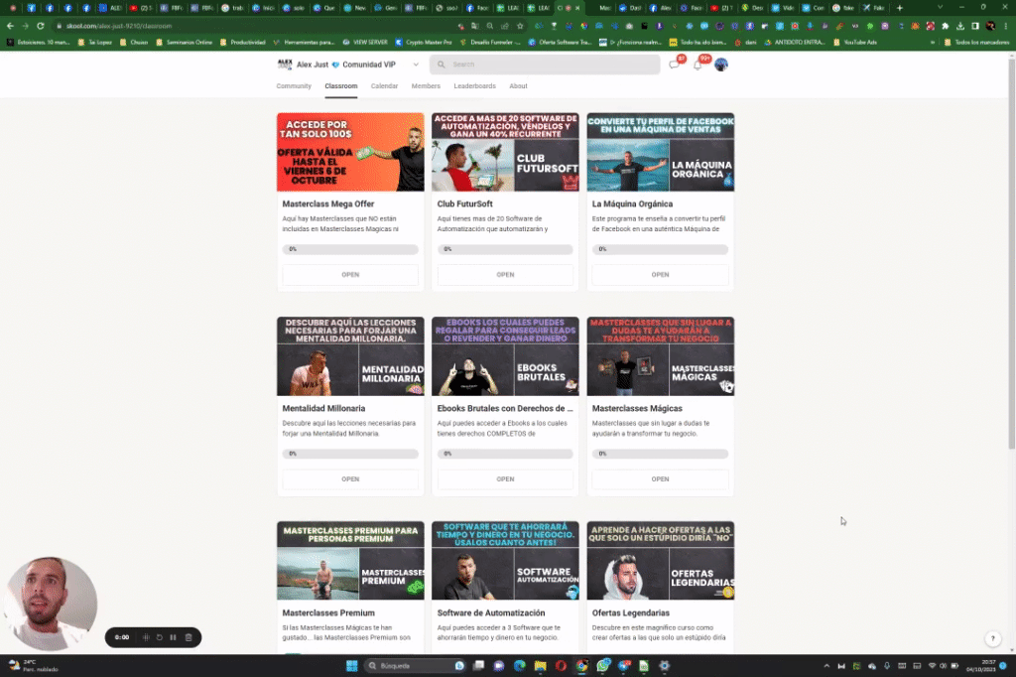Click the Skool search input field
Image resolution: width=1016 pixels, height=677 pixels.
coord(545,65)
